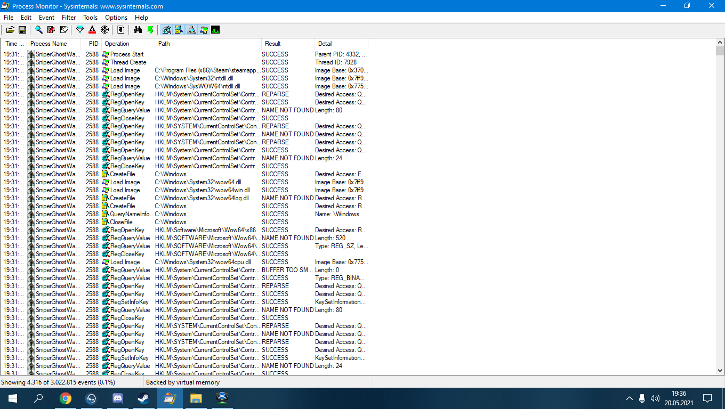Open Discord from the taskbar

click(118, 398)
